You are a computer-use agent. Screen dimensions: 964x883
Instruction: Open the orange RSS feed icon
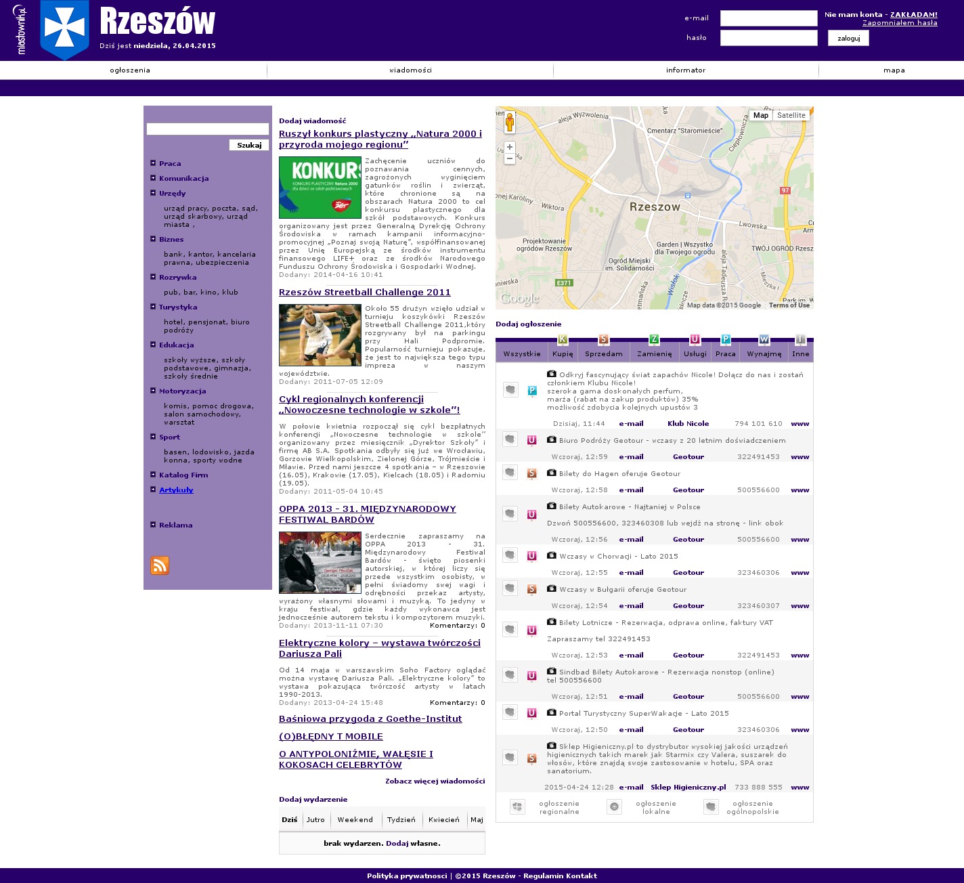click(x=160, y=565)
